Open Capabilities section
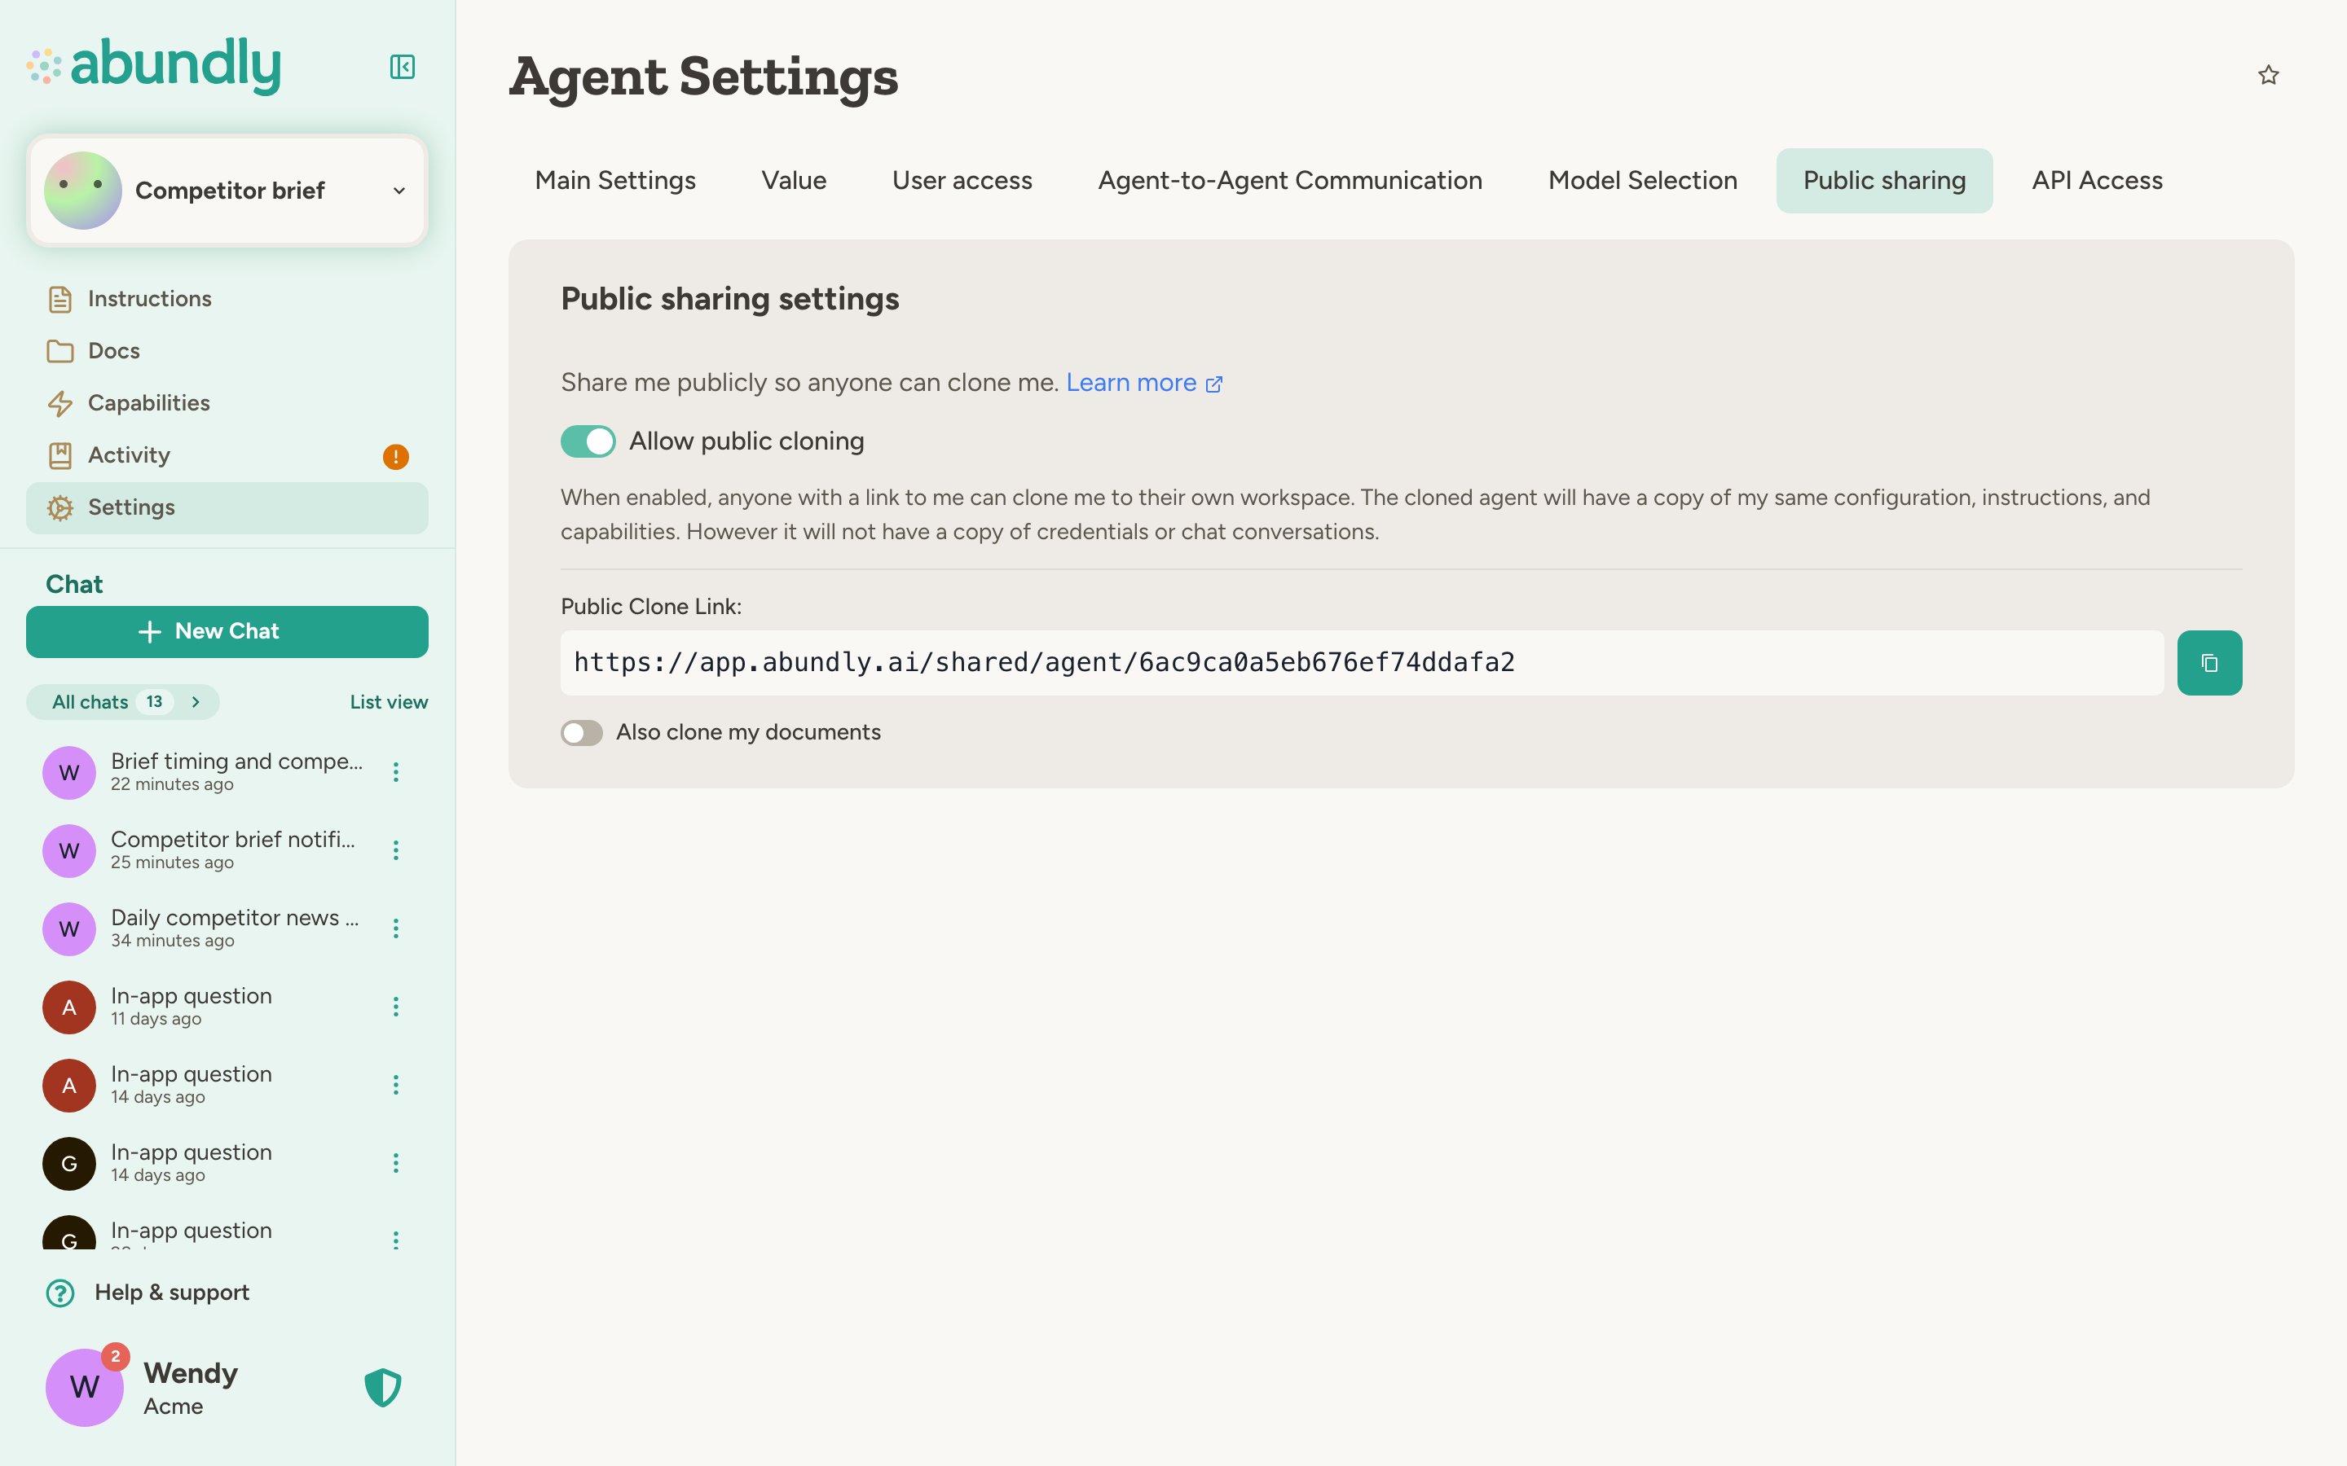Screen dimensions: 2347x1466 [x=227, y=403]
